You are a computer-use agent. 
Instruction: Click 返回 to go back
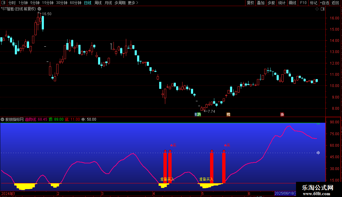(x=335, y=3)
